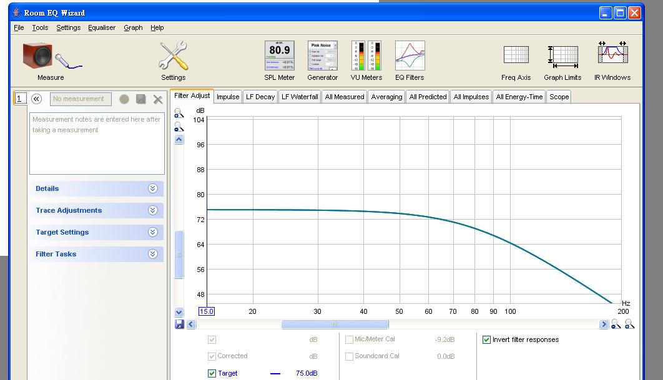Uncheck Invert filter responses checkbox

tap(487, 340)
